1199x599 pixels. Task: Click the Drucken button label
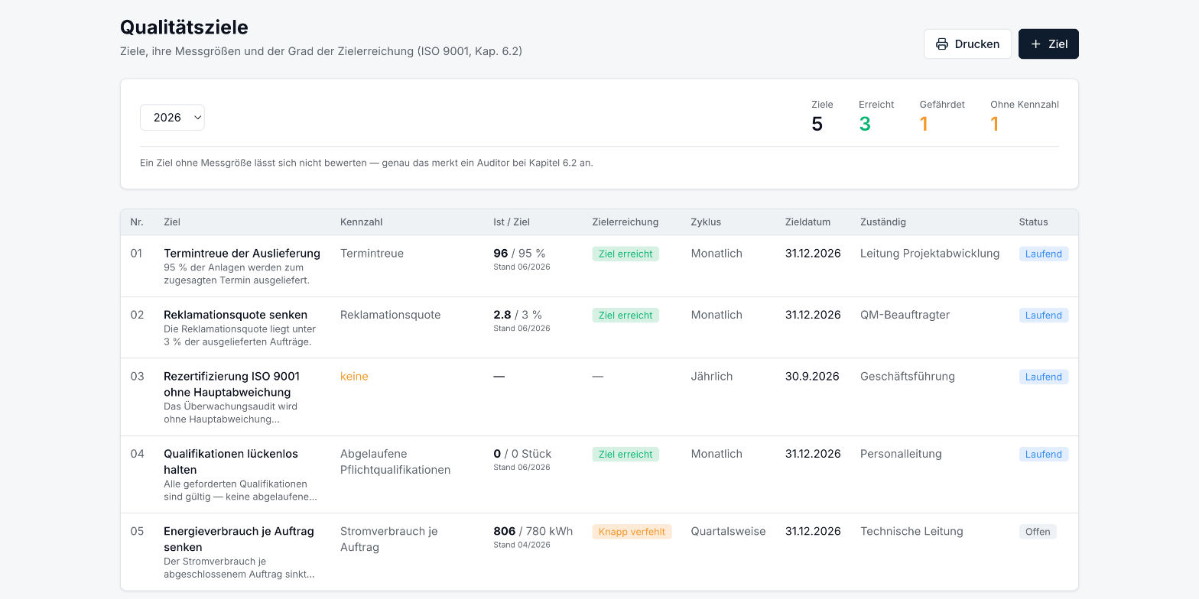click(977, 44)
